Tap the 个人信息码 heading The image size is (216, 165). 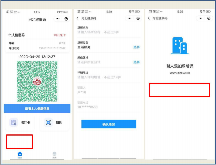tap(16, 35)
